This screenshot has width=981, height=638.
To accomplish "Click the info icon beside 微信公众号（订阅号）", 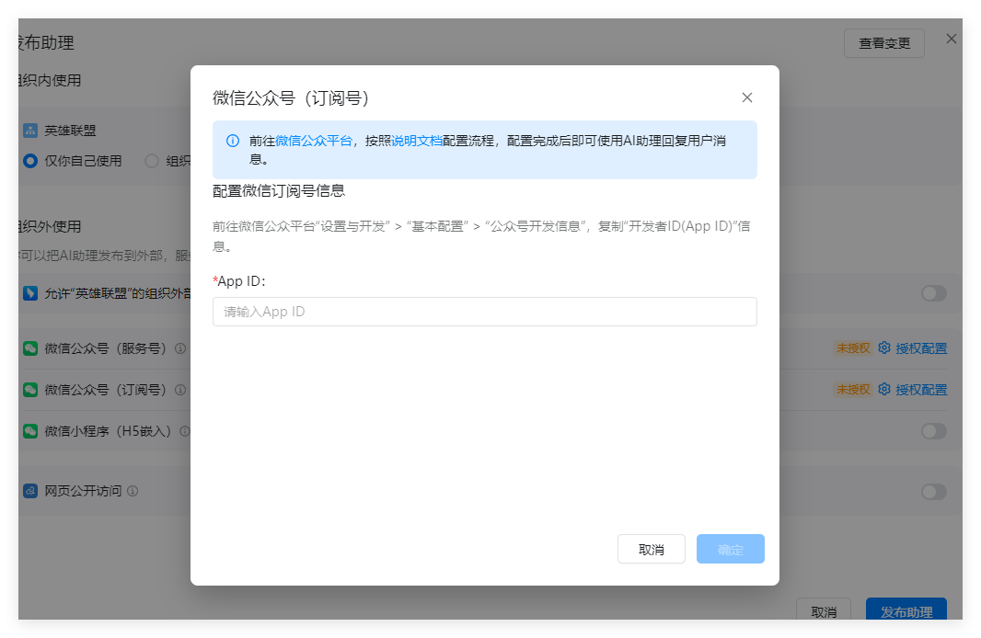I will pos(180,389).
